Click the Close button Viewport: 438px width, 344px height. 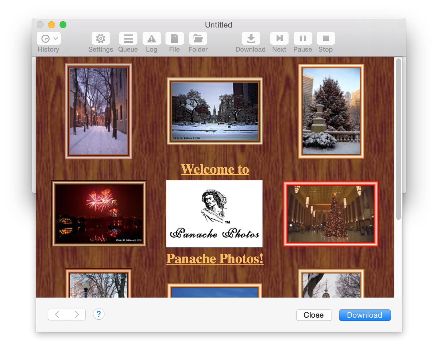point(314,315)
